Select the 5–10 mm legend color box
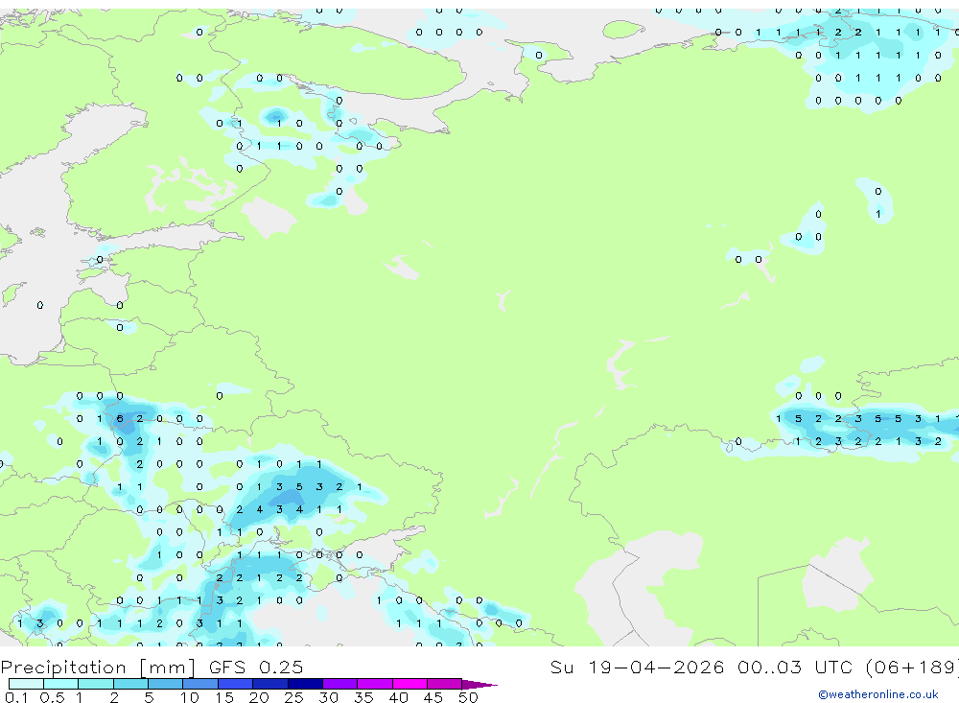959x703 pixels. tap(166, 684)
